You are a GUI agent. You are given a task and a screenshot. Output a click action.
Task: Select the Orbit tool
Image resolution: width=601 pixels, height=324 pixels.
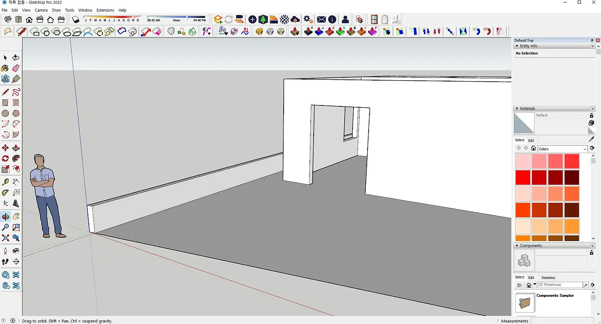coord(5,217)
